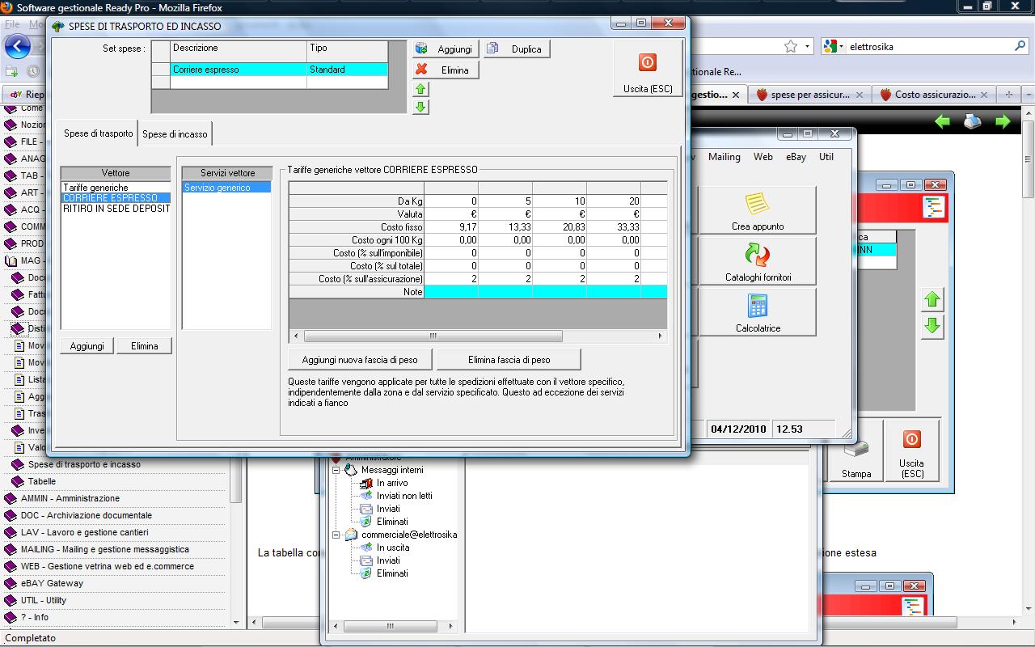Click the Crea appunto note button

758,210
